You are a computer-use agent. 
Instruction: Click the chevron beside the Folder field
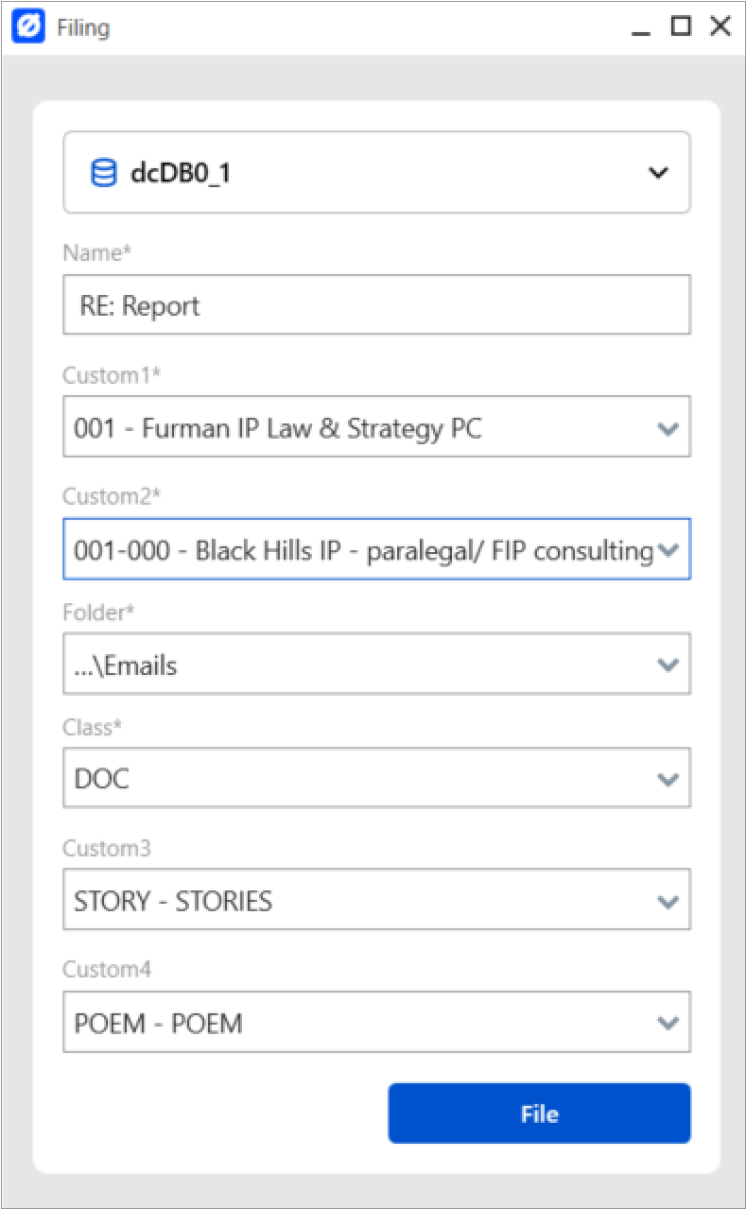[670, 664]
